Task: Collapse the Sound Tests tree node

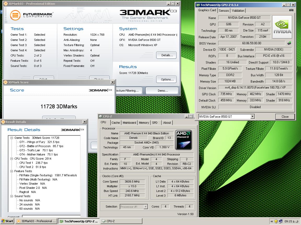Action: [x=11, y=196]
